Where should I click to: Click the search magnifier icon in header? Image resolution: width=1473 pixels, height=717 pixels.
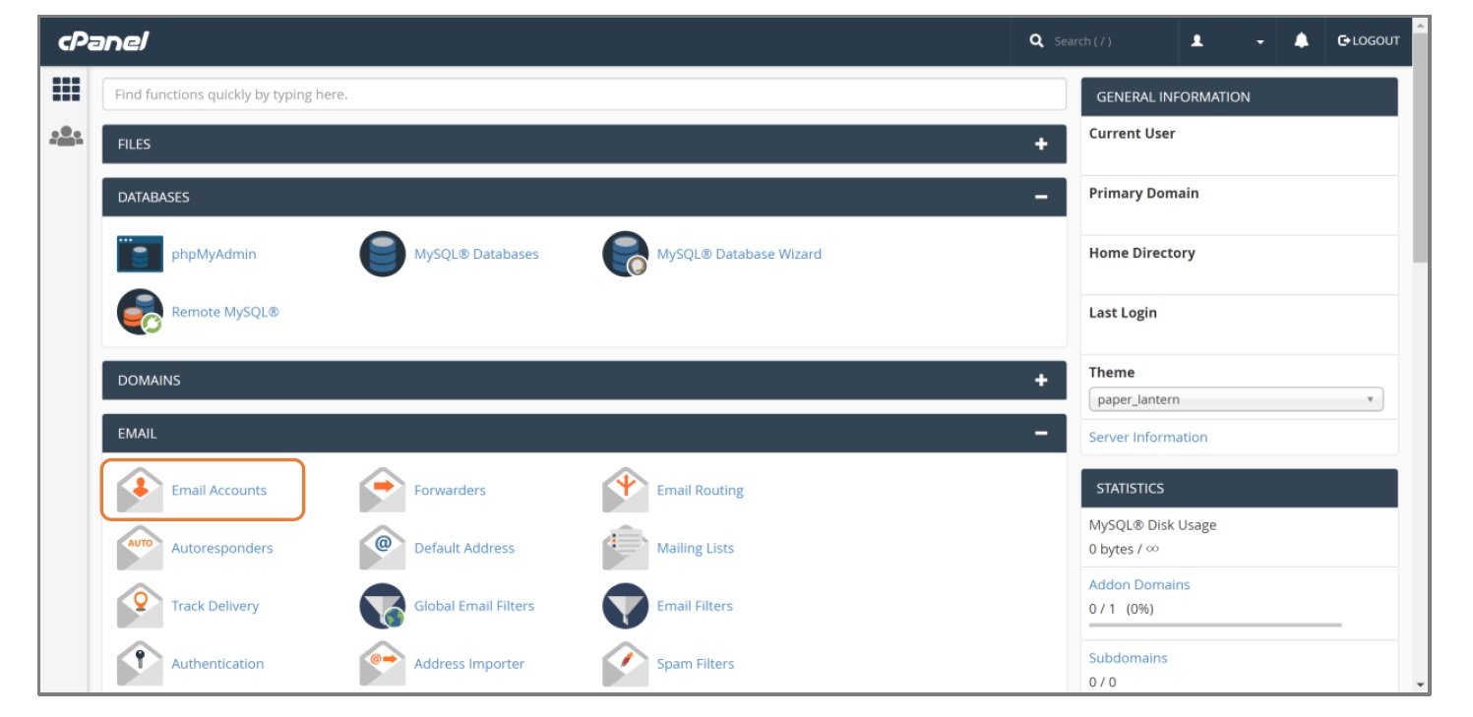1036,40
